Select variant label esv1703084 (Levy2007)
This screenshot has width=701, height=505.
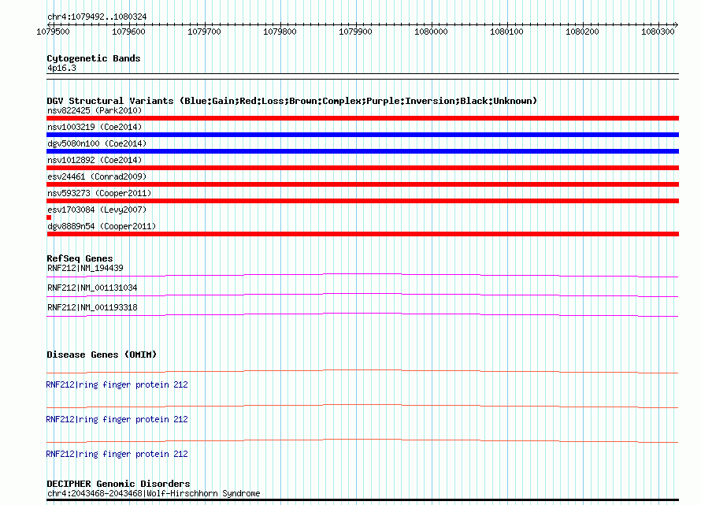[x=97, y=210]
